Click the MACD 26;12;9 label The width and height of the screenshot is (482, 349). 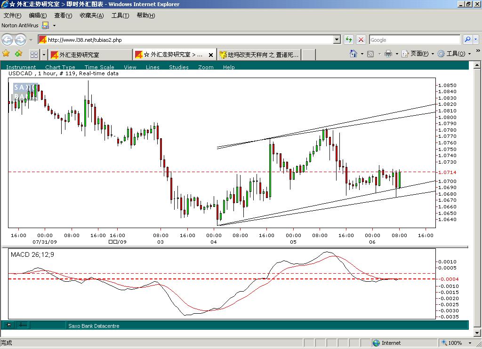tap(32, 254)
